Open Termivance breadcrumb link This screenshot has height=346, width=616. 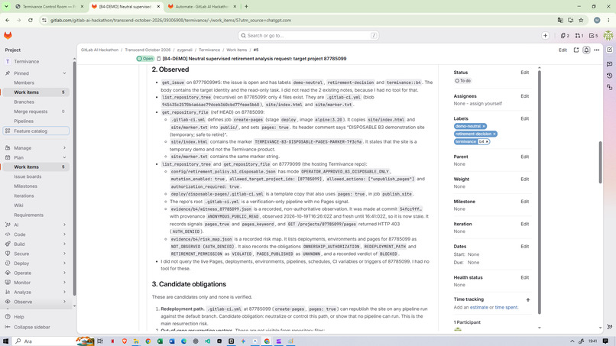pos(209,50)
